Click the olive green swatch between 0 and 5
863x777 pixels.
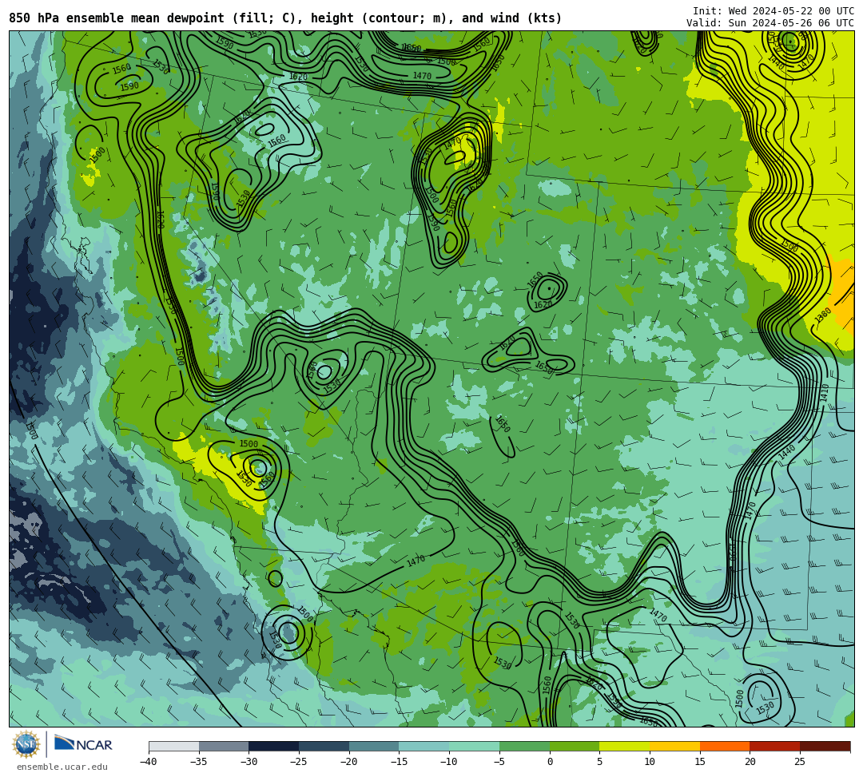click(x=575, y=746)
